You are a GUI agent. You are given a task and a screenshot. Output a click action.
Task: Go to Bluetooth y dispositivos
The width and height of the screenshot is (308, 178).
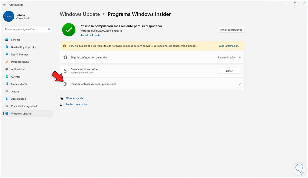(x=28, y=47)
